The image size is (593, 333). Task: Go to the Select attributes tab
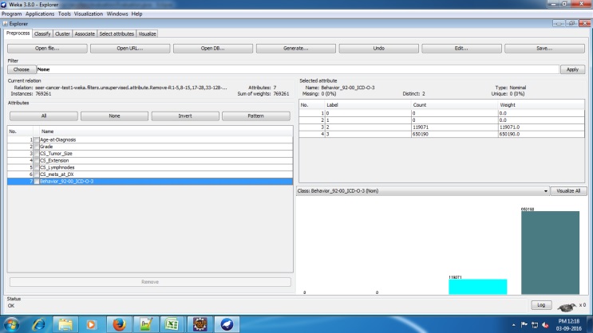117,33
